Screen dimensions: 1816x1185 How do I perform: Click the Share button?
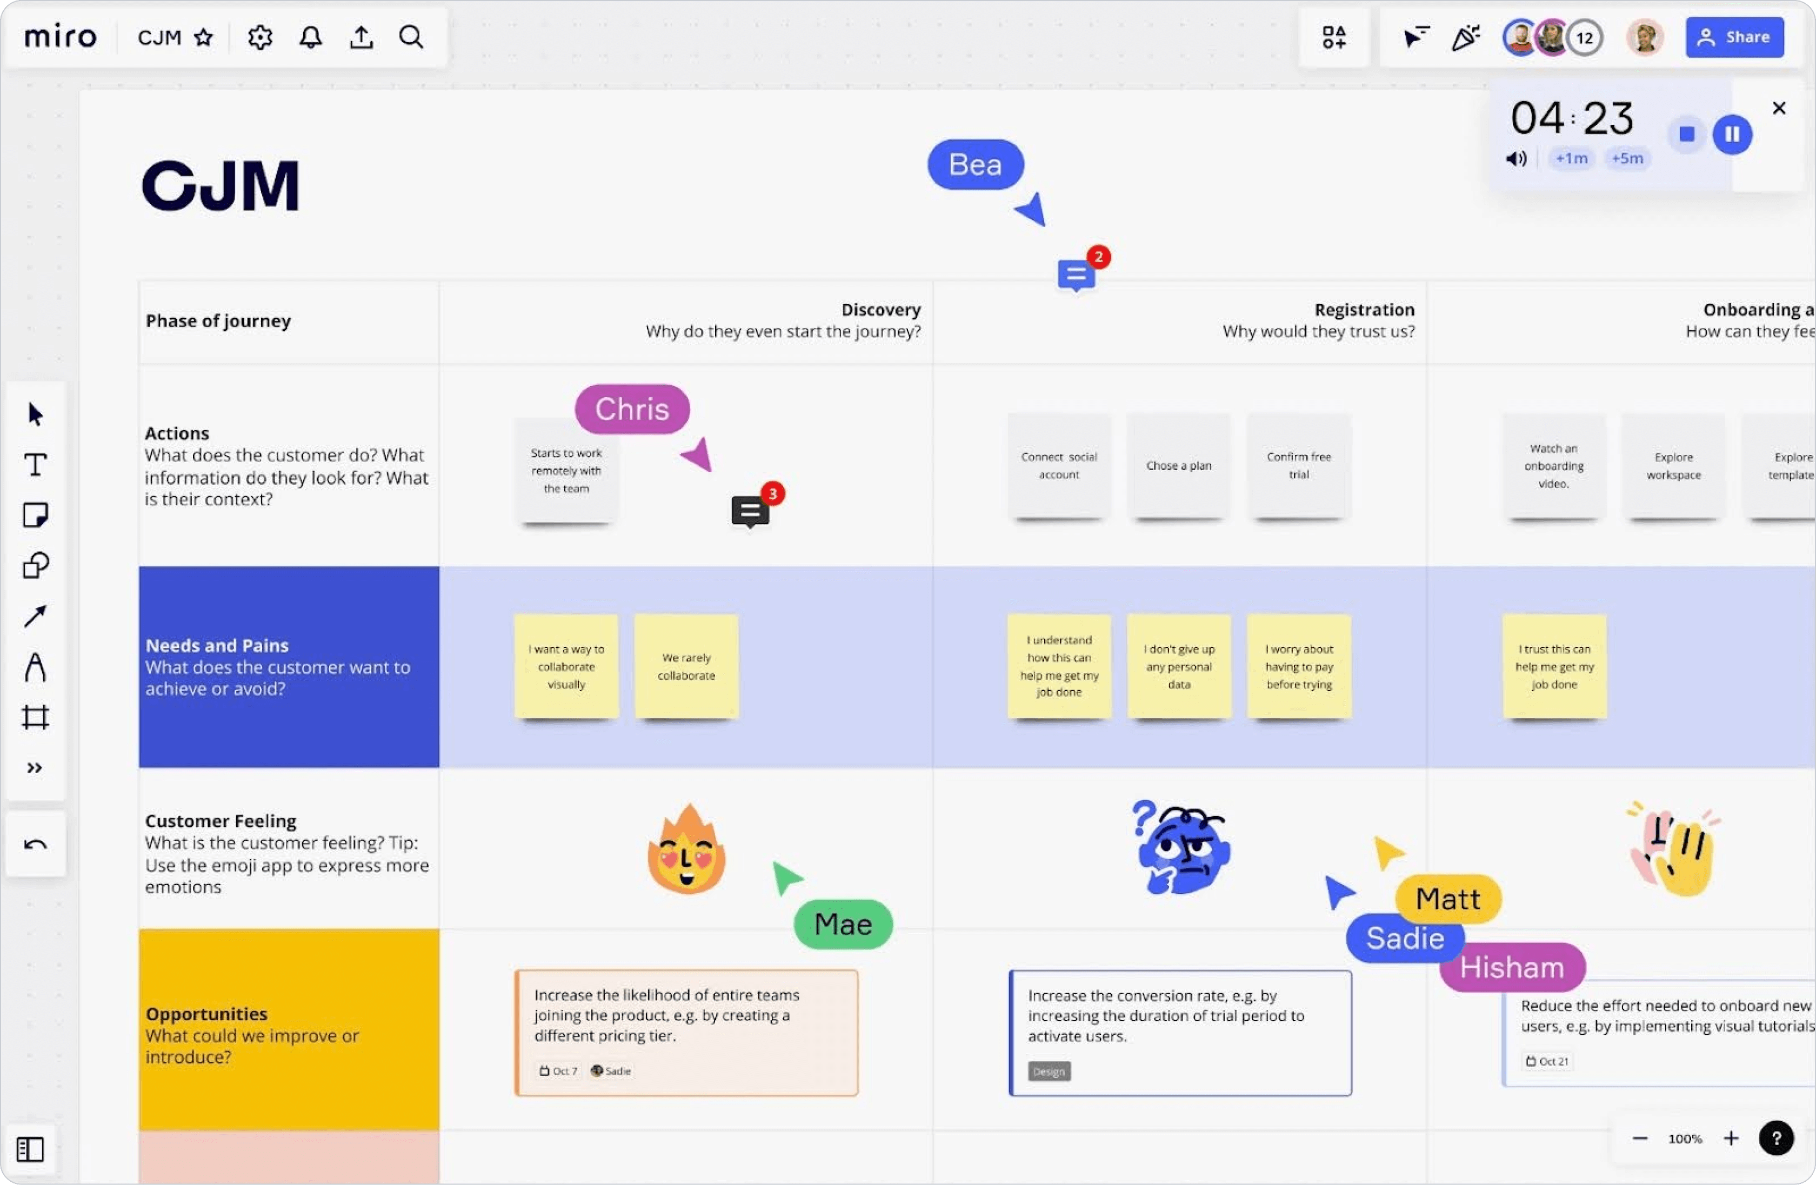[x=1734, y=37]
